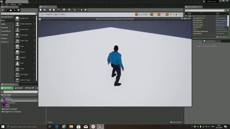230x129 pixels.
Task: Open the Perspective view mode dropdown
Action: [x=48, y=14]
